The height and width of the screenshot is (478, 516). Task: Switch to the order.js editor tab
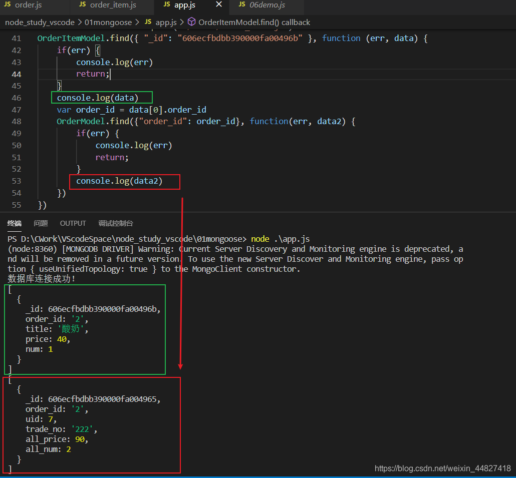[x=28, y=5]
